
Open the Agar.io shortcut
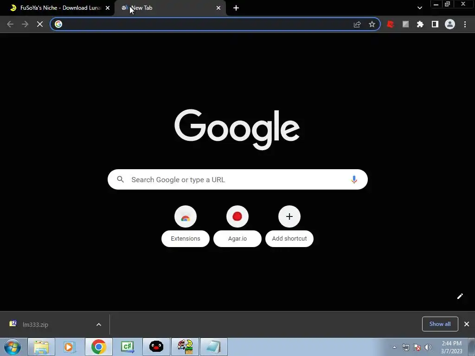tap(237, 226)
